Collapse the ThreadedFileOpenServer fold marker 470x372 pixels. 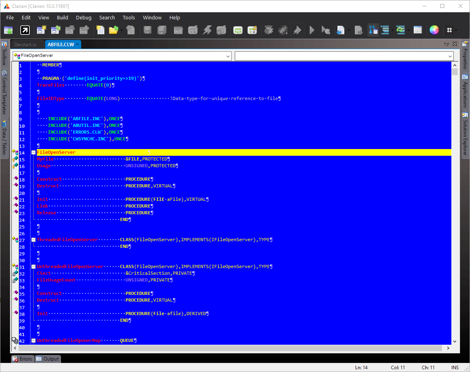pos(34,240)
